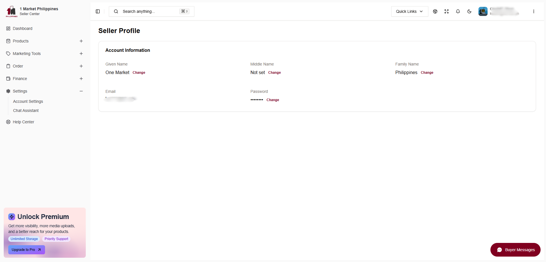Click the browser/globe icon in the header
The height and width of the screenshot is (262, 546).
[x=435, y=11]
